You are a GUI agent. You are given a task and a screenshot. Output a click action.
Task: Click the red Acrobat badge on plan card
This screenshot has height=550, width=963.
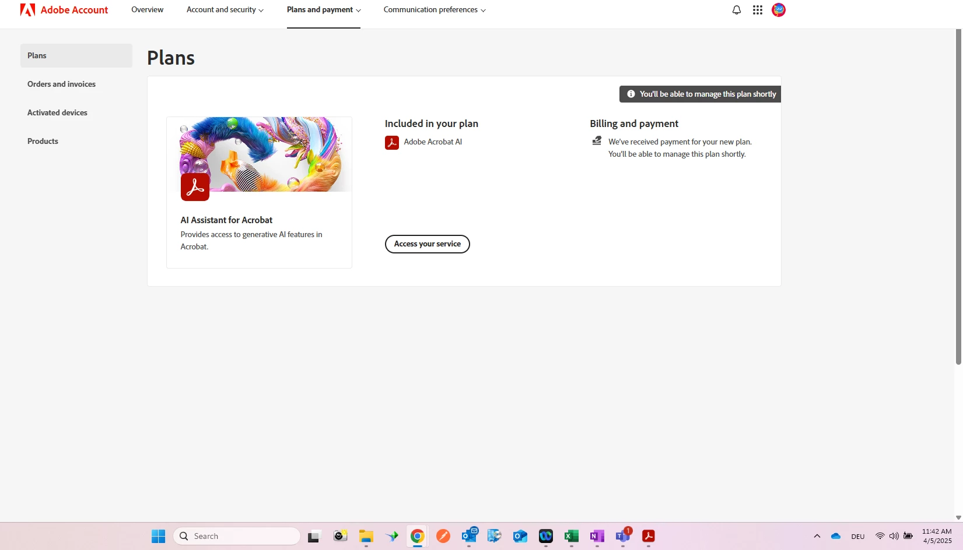(195, 187)
